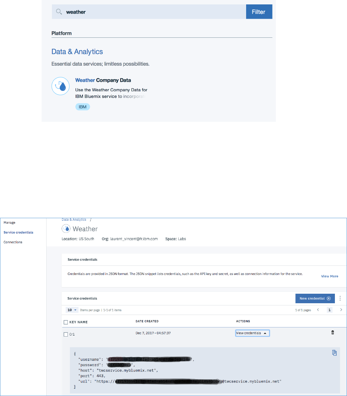The height and width of the screenshot is (396, 347).
Task: Click the Org laurent_vincent@fr.ibm.com text
Action: point(129,239)
